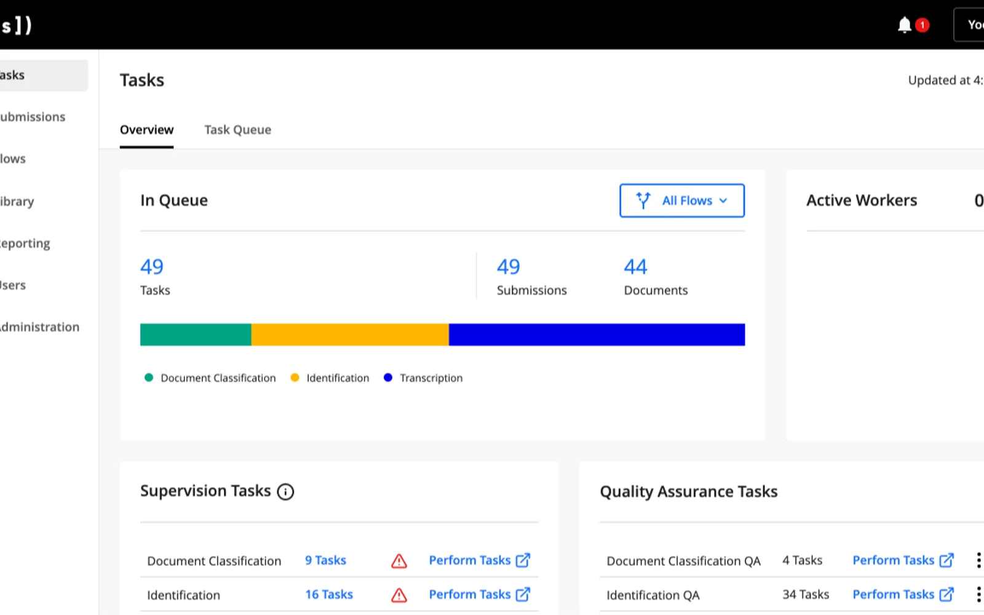Click Perform Tasks for Document Classification supervision
984x615 pixels.
click(x=479, y=560)
